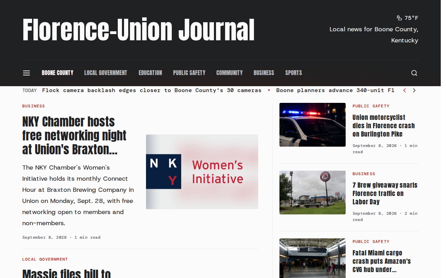Click the airport terminal thumbnail

pos(313,258)
